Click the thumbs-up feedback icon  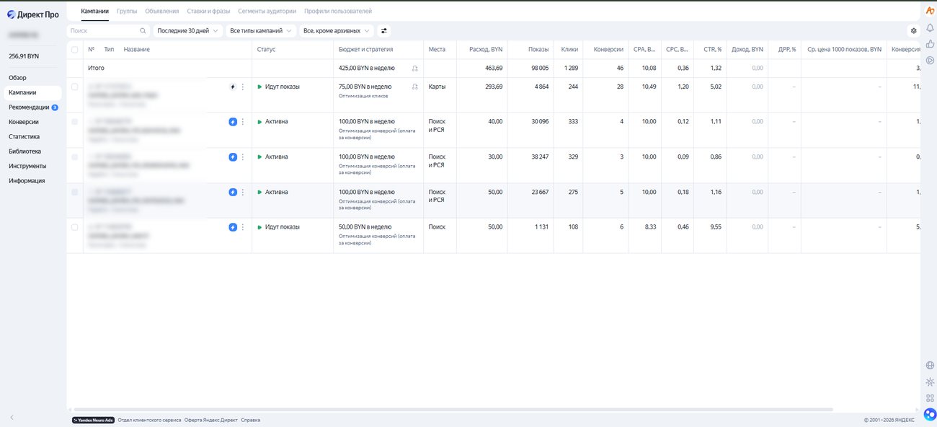point(930,44)
